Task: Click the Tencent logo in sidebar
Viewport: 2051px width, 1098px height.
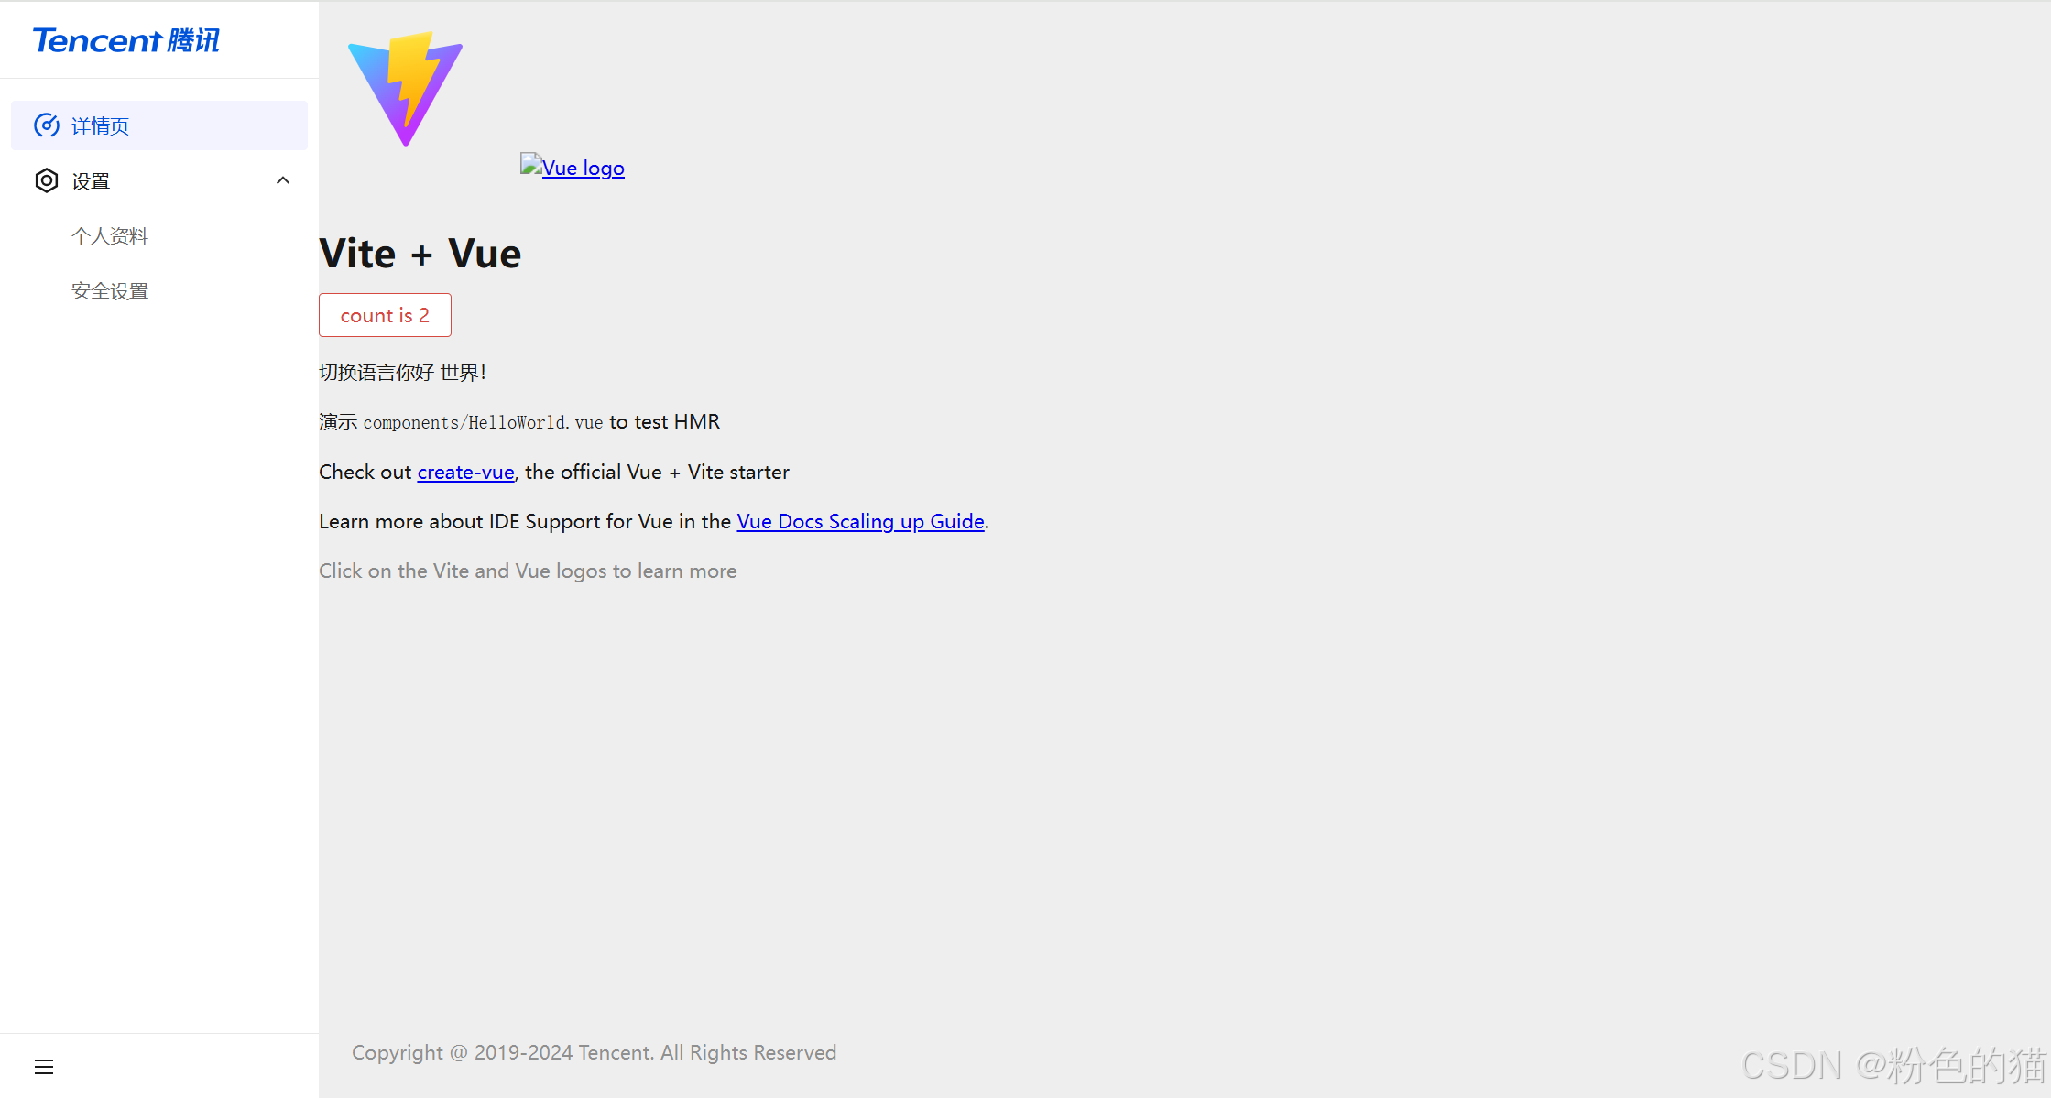Action: (x=126, y=40)
